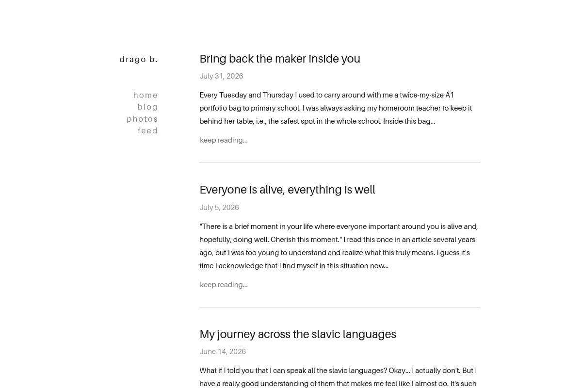Open the feed link in sidebar
The image size is (582, 388).
pos(148,130)
